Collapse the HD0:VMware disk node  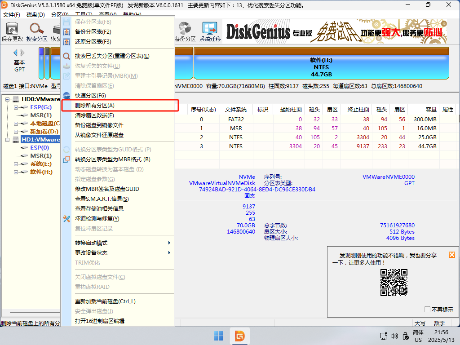click(x=7, y=99)
